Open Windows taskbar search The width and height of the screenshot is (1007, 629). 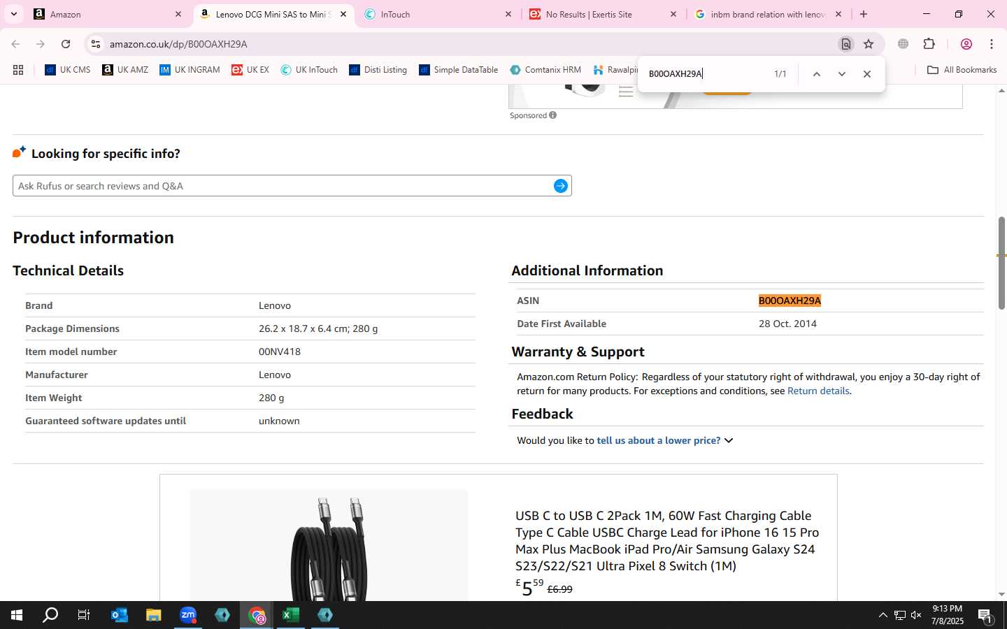pyautogui.click(x=50, y=615)
